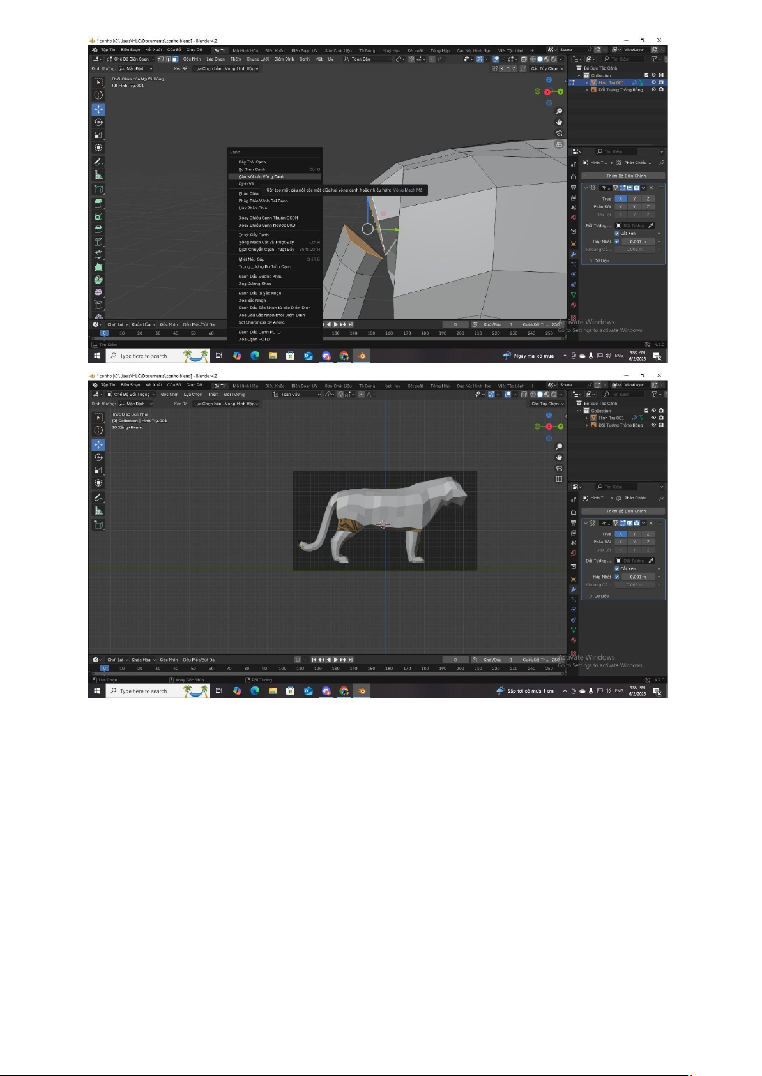Play animation in lower timeline controls
762x1076 pixels.
(x=336, y=660)
